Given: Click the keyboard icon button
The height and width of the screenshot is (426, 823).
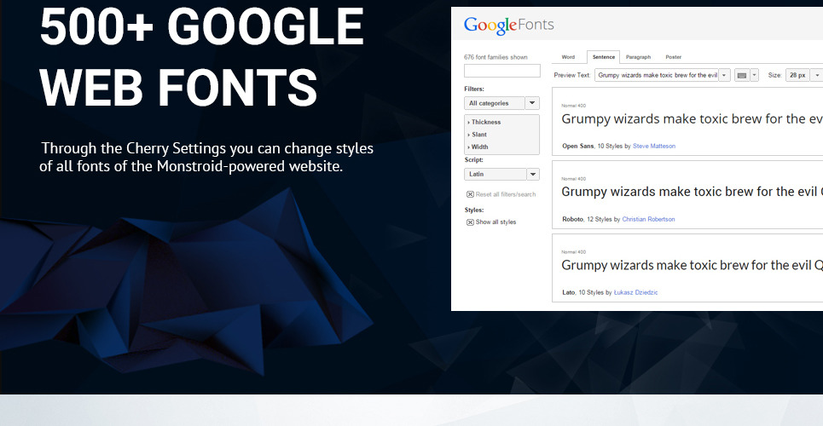Looking at the screenshot, I should (742, 75).
